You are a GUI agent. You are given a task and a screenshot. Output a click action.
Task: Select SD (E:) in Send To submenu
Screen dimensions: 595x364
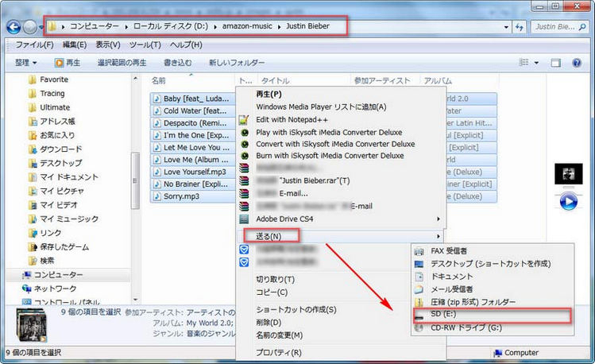pyautogui.click(x=493, y=314)
